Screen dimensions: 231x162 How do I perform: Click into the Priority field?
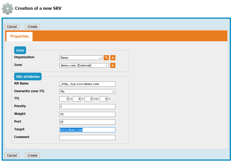87,107
